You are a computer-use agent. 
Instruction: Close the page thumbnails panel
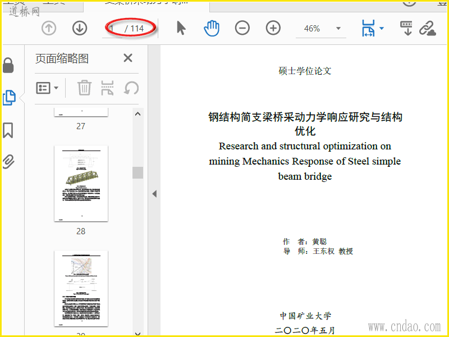pos(128,58)
